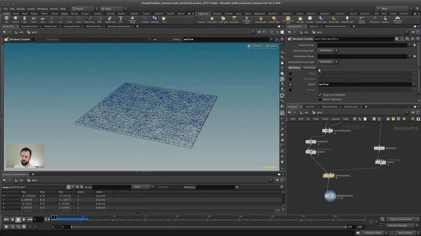Jump to first frame on playbar
The height and width of the screenshot is (236, 421).
(x=6, y=220)
